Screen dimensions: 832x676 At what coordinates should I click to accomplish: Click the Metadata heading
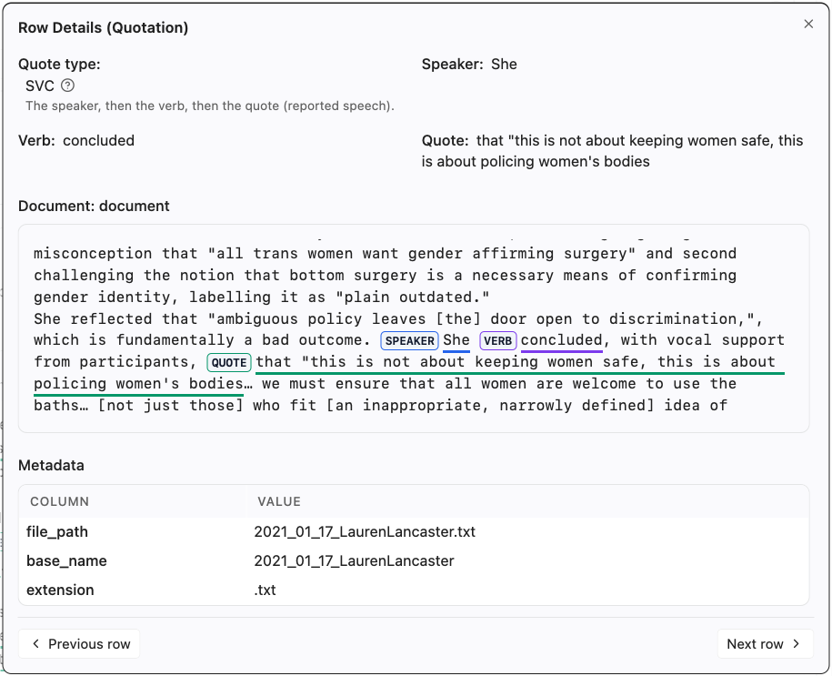(51, 465)
